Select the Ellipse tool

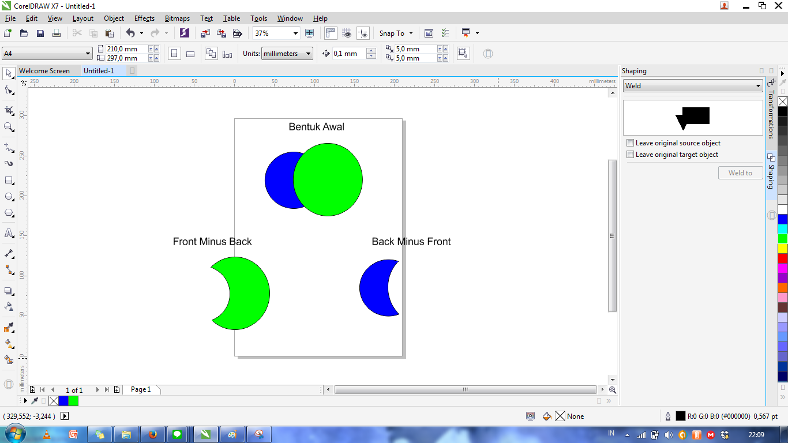click(x=8, y=196)
